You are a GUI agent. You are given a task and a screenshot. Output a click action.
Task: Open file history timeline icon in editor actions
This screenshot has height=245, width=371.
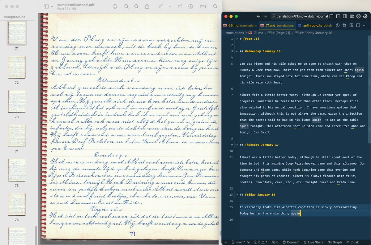338,26
